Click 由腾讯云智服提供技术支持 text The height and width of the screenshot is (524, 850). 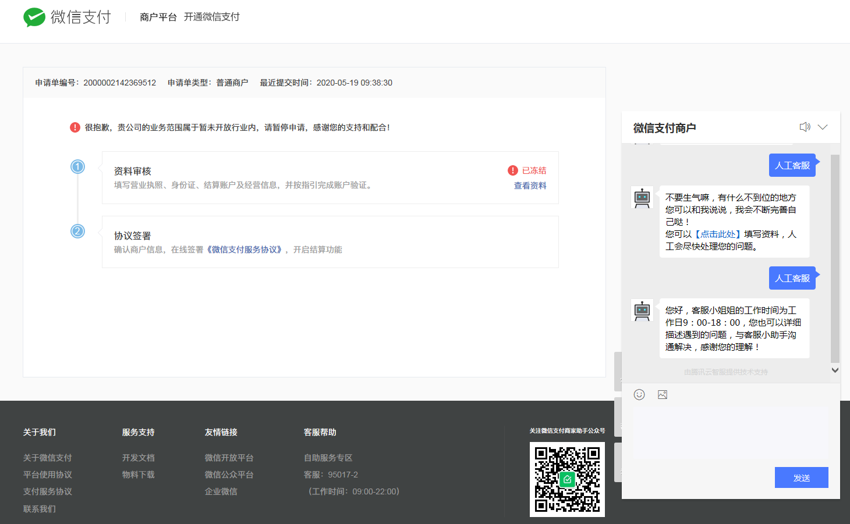(726, 372)
